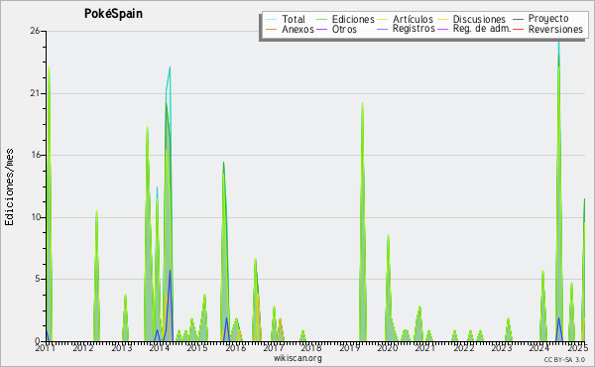The height and width of the screenshot is (367, 595).
Task: Click the PokéSpain chart title
Action: (x=113, y=14)
